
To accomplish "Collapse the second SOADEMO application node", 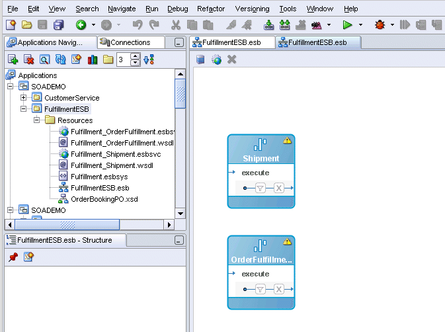I will click(10, 210).
